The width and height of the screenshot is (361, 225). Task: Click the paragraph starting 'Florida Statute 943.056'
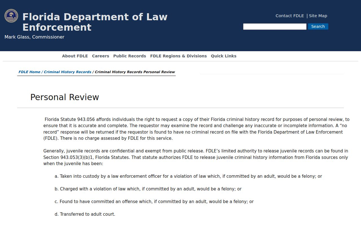click(x=196, y=129)
